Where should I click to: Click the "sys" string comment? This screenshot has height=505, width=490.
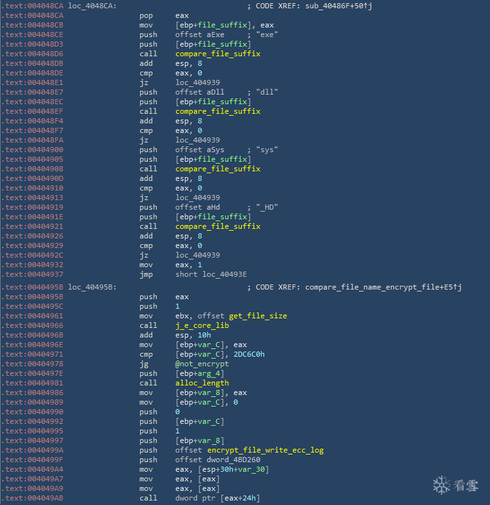pyautogui.click(x=267, y=150)
